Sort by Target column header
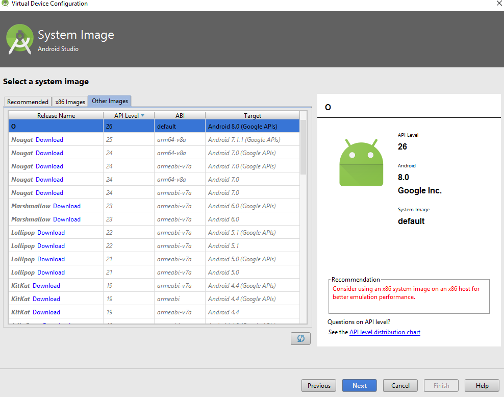 coord(253,115)
